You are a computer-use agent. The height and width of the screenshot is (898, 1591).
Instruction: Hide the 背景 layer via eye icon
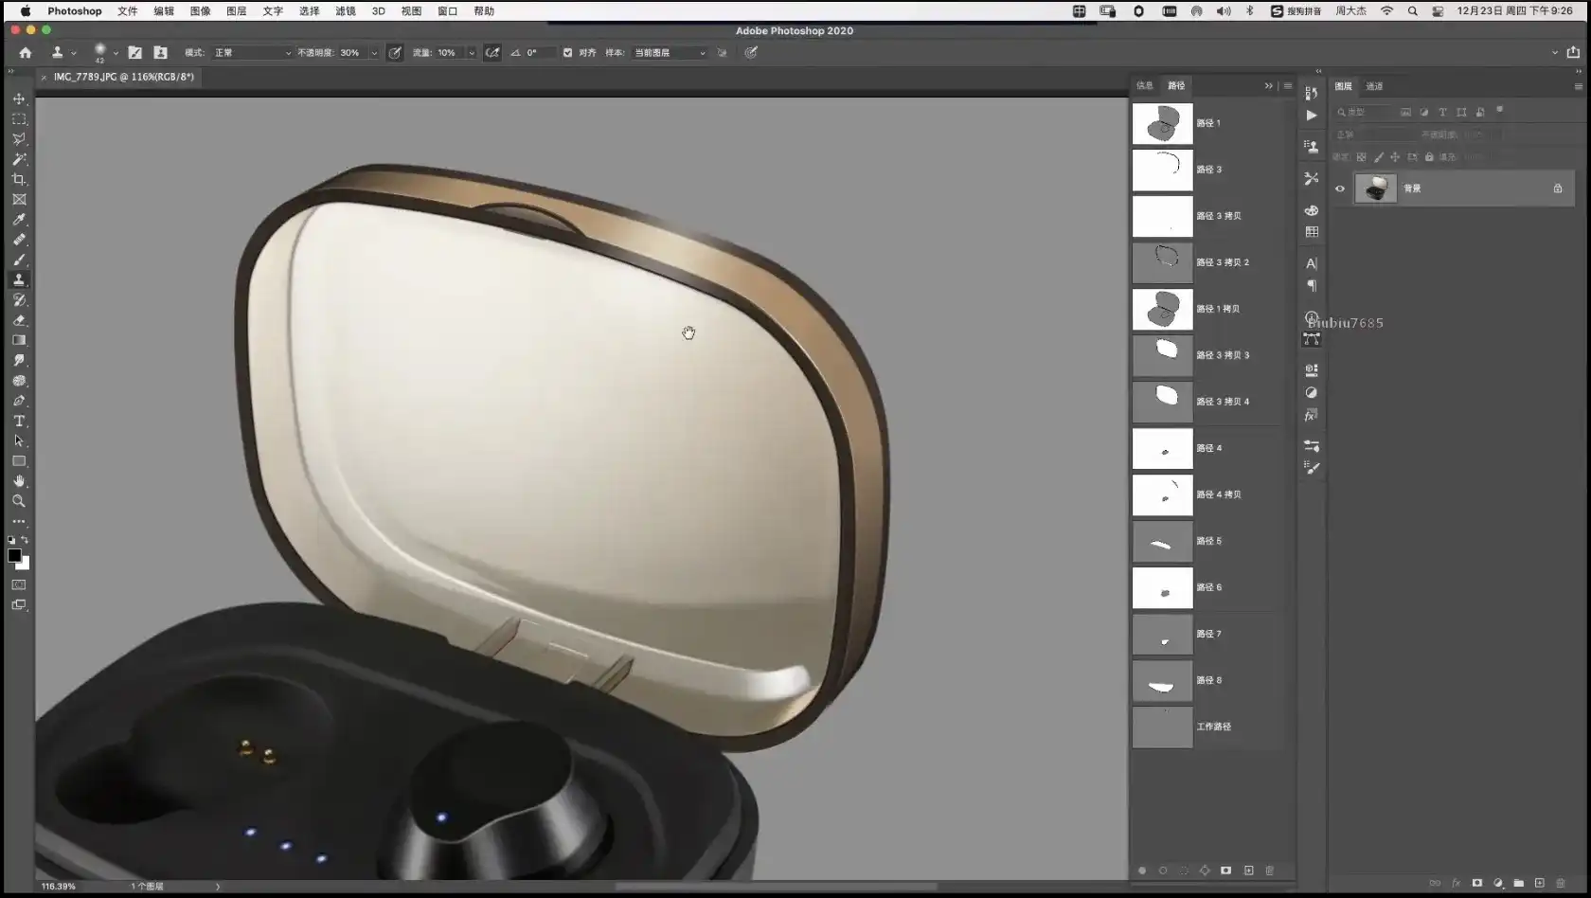(x=1340, y=189)
